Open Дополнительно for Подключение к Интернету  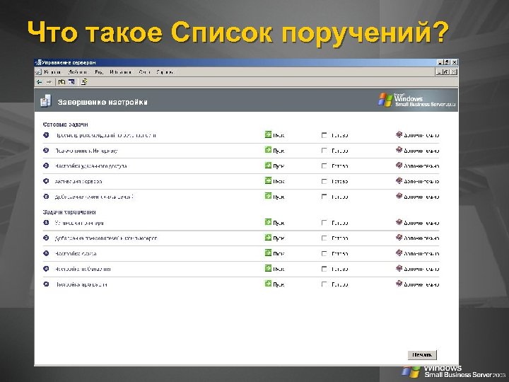point(418,151)
